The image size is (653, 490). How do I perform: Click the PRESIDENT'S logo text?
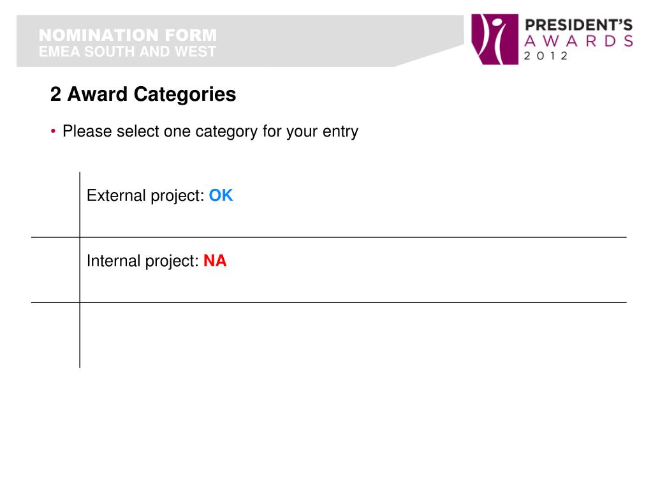pyautogui.click(x=578, y=25)
